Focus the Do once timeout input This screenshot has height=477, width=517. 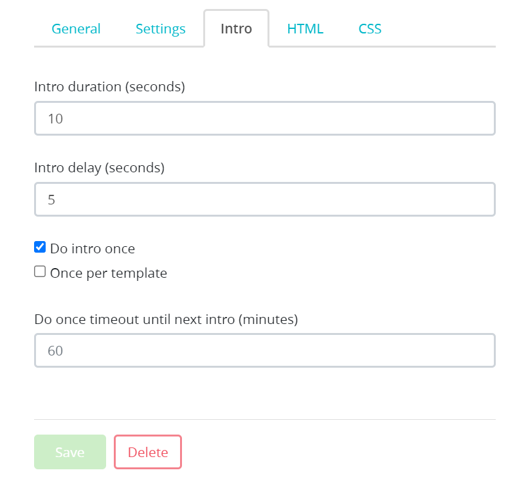pyautogui.click(x=264, y=350)
